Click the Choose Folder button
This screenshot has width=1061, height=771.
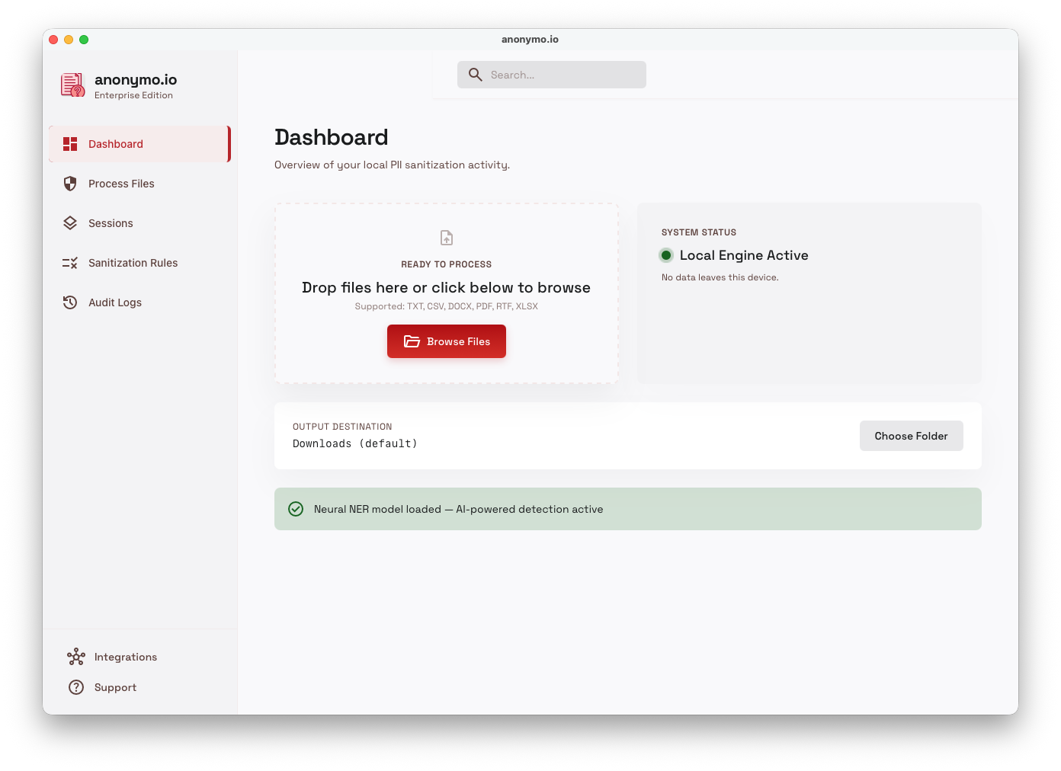(912, 436)
